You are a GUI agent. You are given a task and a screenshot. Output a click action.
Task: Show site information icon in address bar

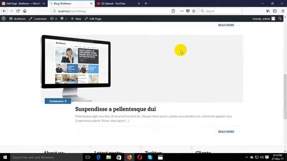(x=54, y=11)
